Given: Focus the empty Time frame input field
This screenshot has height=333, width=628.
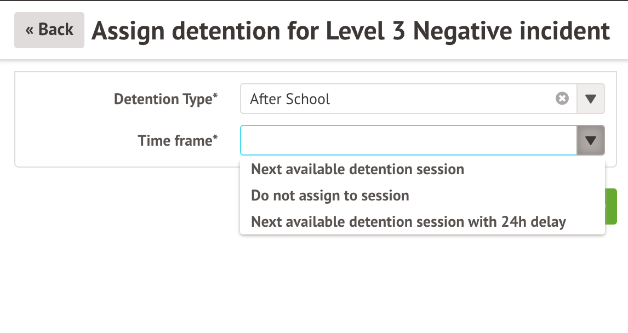Looking at the screenshot, I should (408, 140).
